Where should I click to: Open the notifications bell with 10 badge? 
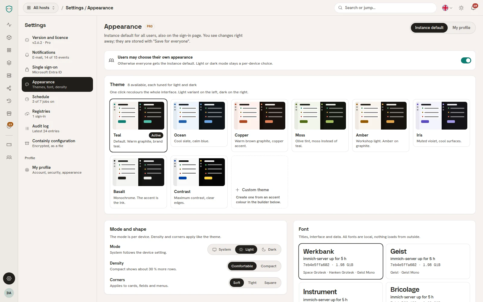pyautogui.click(x=473, y=8)
